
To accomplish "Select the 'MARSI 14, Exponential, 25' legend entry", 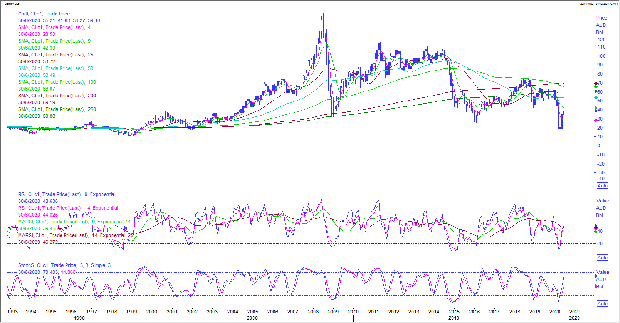I will 76,235.
